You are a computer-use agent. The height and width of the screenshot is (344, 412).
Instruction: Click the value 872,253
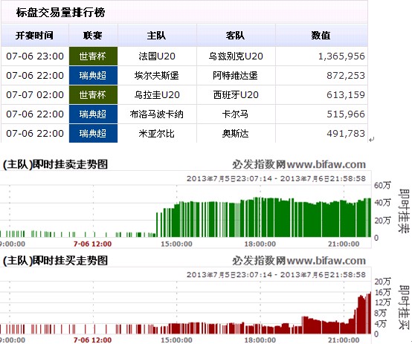(x=346, y=76)
